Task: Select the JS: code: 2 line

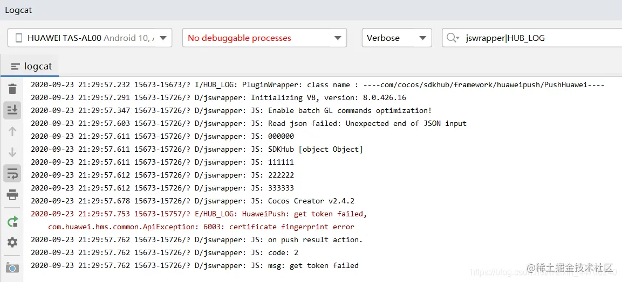Action: [x=164, y=252]
